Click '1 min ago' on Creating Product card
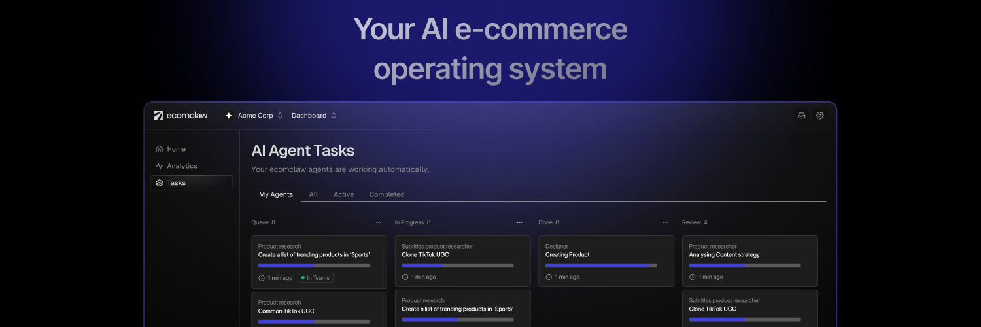The image size is (981, 327). 567,277
